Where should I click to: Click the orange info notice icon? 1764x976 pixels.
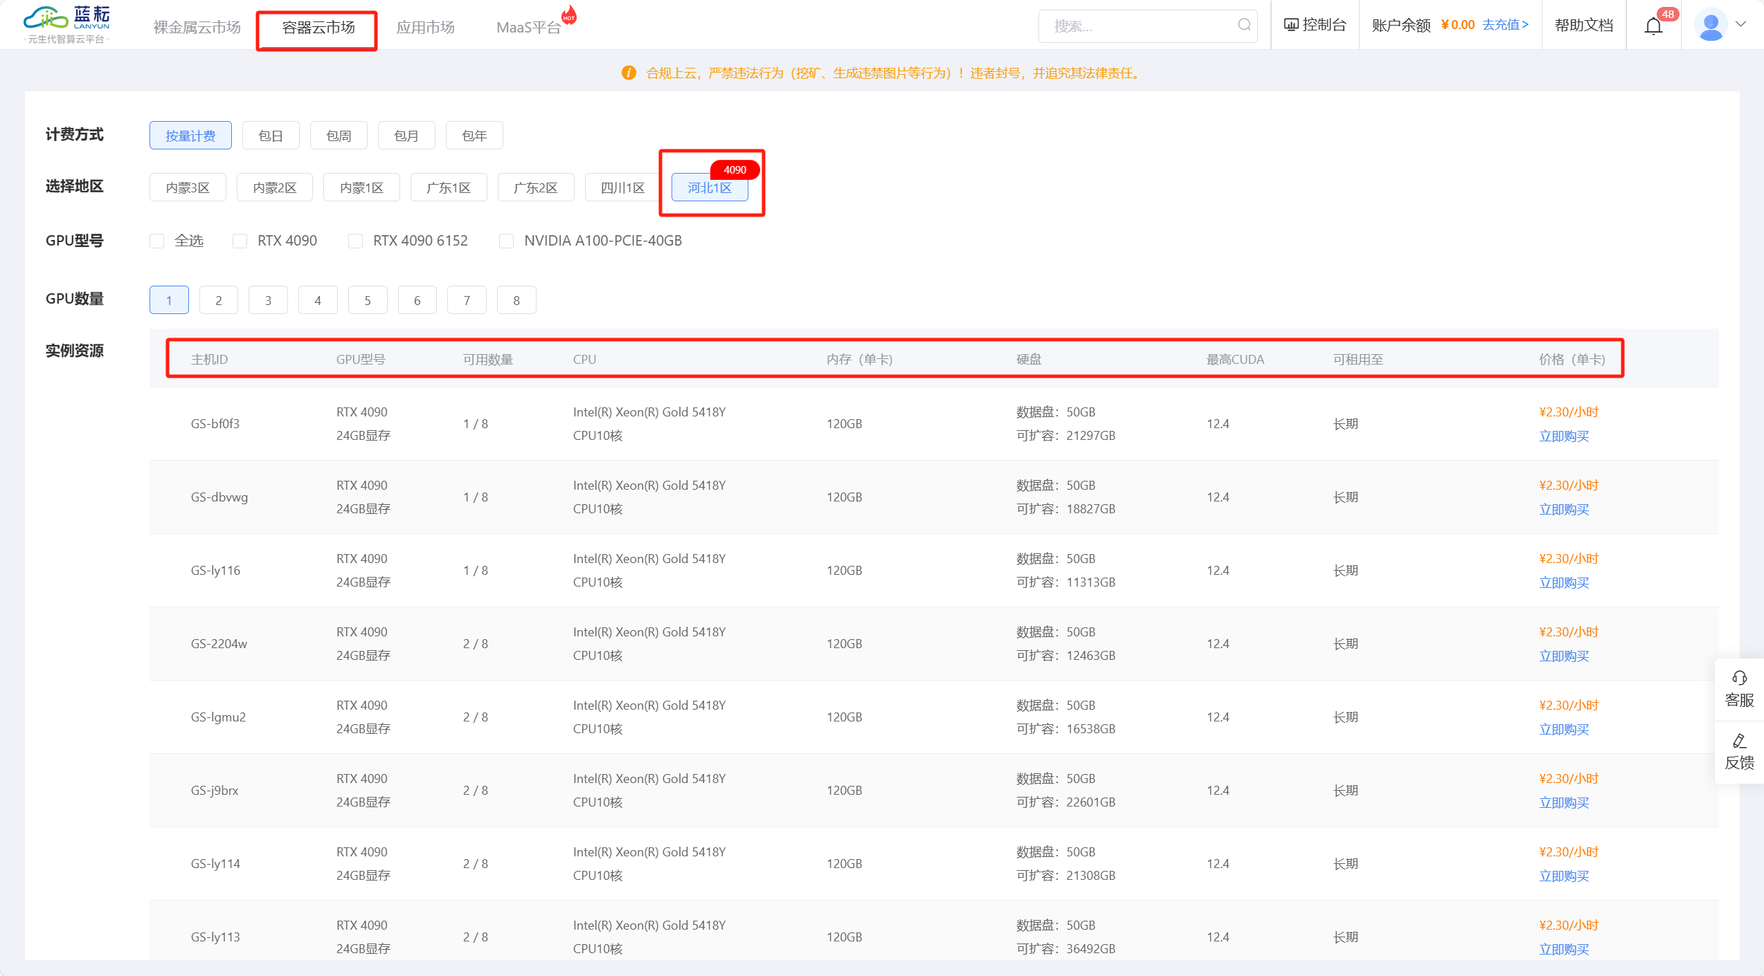tap(629, 73)
